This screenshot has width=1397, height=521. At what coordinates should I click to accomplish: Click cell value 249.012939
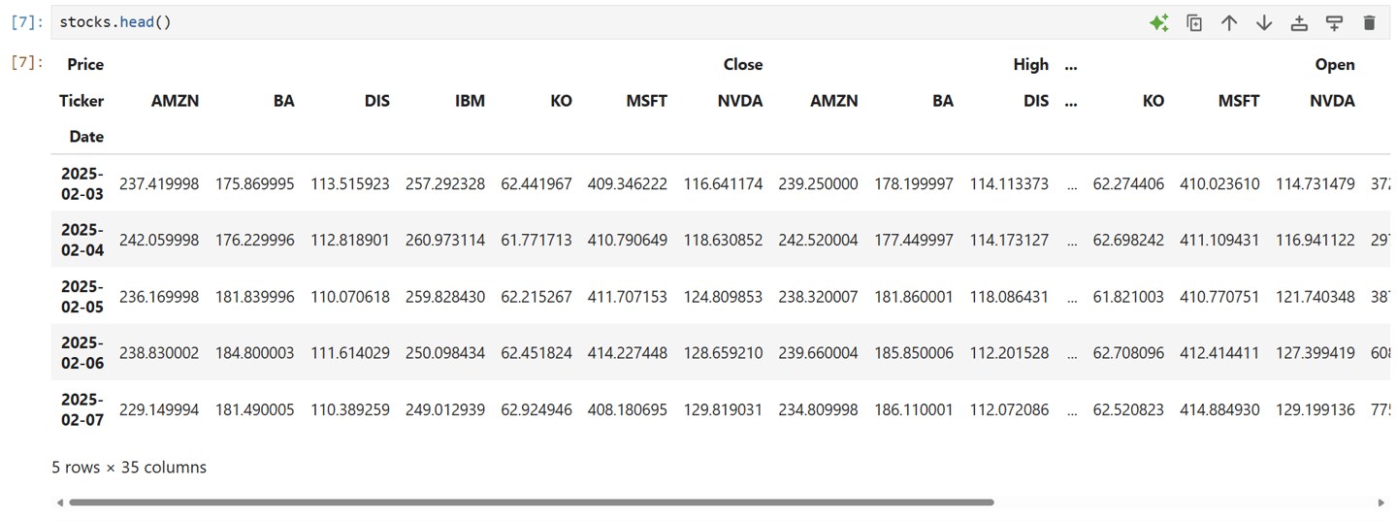[445, 410]
